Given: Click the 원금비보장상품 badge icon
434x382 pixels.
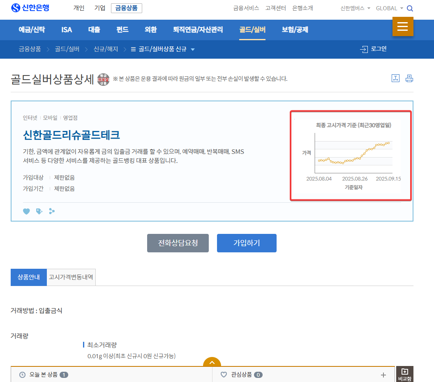Looking at the screenshot, I should point(103,80).
